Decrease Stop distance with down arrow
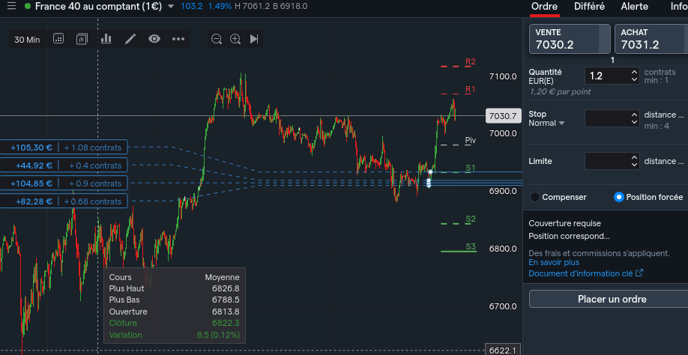This screenshot has width=688, height=355. [x=635, y=122]
